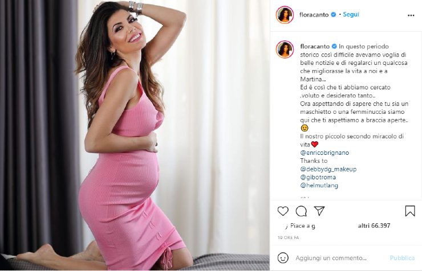This screenshot has width=422, height=271.
Task: Open the floracanto username in the header
Action: pos(314,15)
